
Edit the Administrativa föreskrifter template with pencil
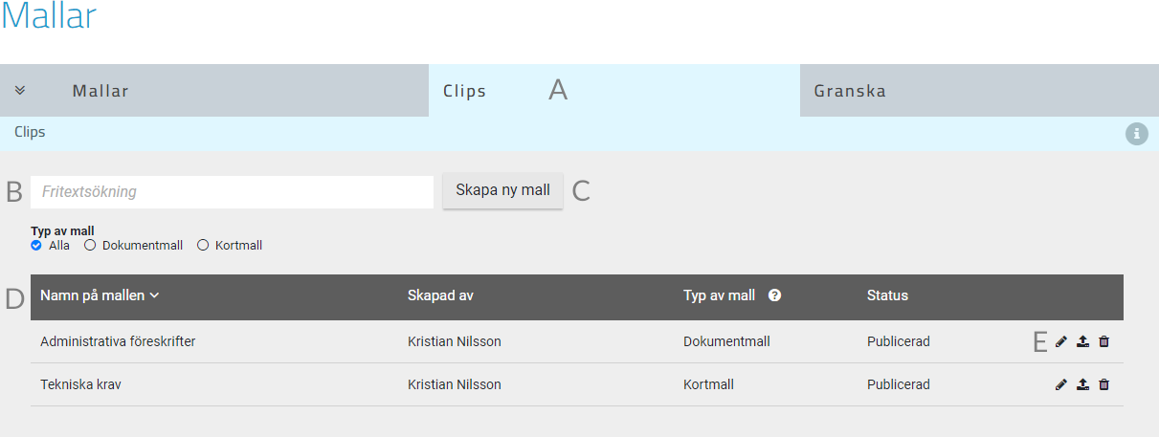[1060, 341]
